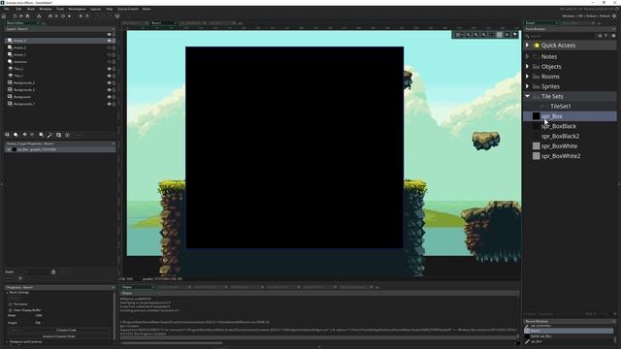This screenshot has width=621, height=349.
Task: Open the Build menu
Action: pos(31,9)
